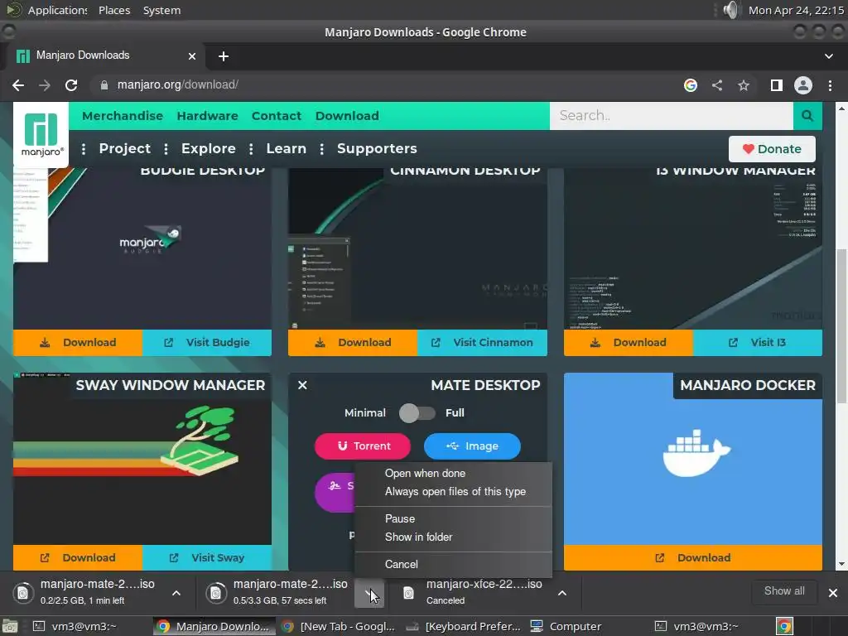Click Show all downloads

point(784,591)
